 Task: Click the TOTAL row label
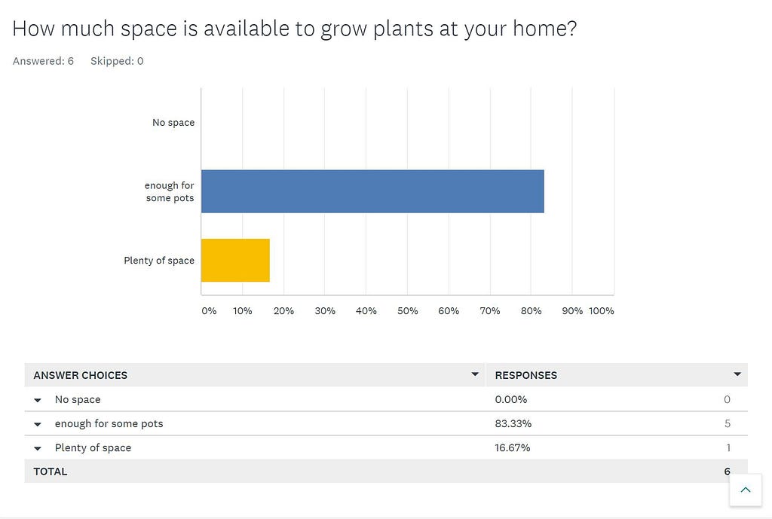pos(51,472)
